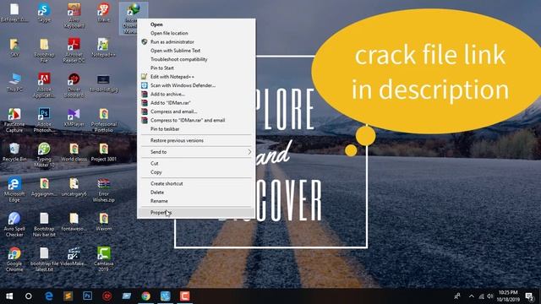Viewport: 541px width, 304px height.
Task: Select the Microsoft Edge desktop icon
Action: (x=14, y=190)
